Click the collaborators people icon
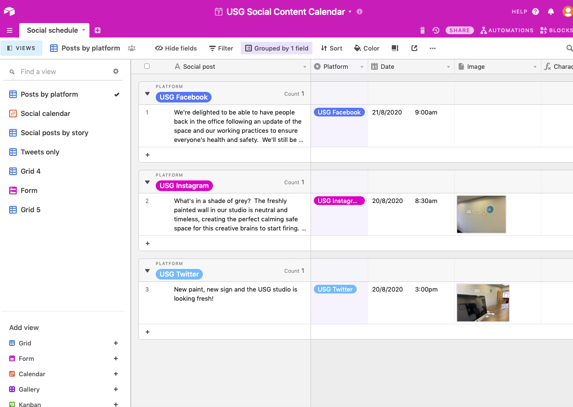 (132, 48)
